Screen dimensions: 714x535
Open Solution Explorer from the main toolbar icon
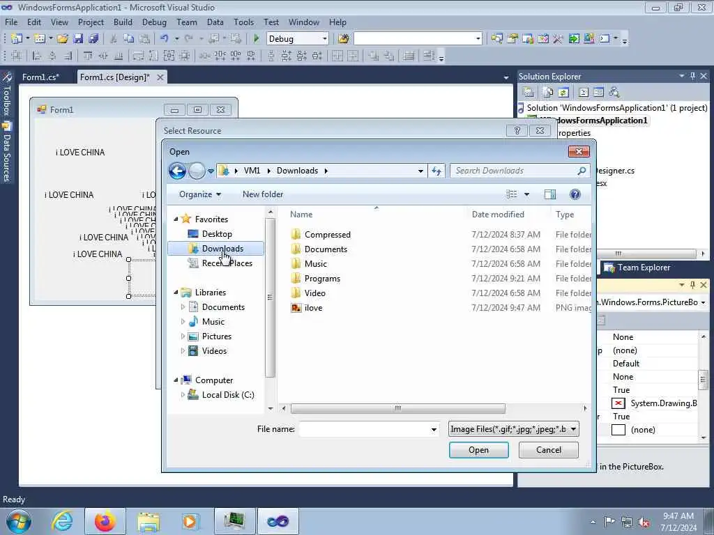pyautogui.click(x=496, y=39)
